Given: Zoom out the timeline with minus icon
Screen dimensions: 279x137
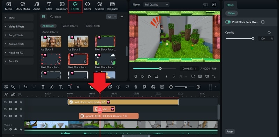Looking at the screenshot, I should [x=171, y=87].
